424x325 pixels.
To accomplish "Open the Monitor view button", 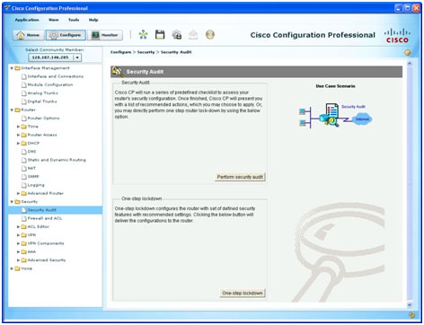I will pyautogui.click(x=105, y=35).
